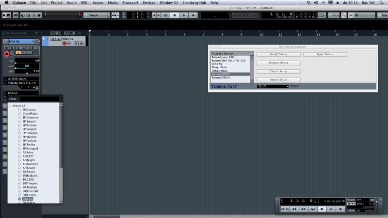
Task: Open Touch automation mode dropdown
Action: [96, 16]
